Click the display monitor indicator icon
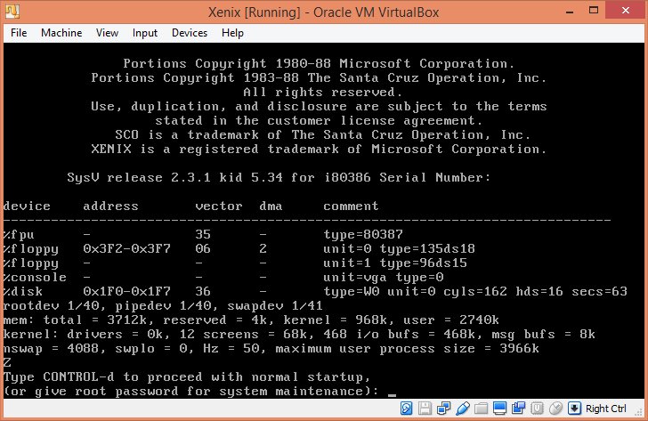 click(x=499, y=409)
